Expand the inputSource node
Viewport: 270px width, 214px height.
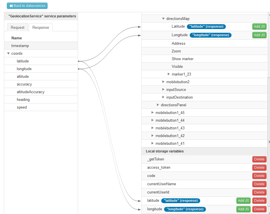163,89
